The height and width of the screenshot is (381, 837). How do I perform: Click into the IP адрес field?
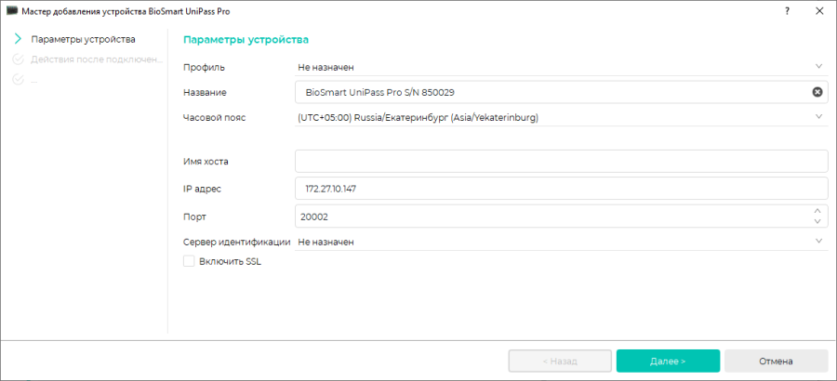(x=561, y=189)
